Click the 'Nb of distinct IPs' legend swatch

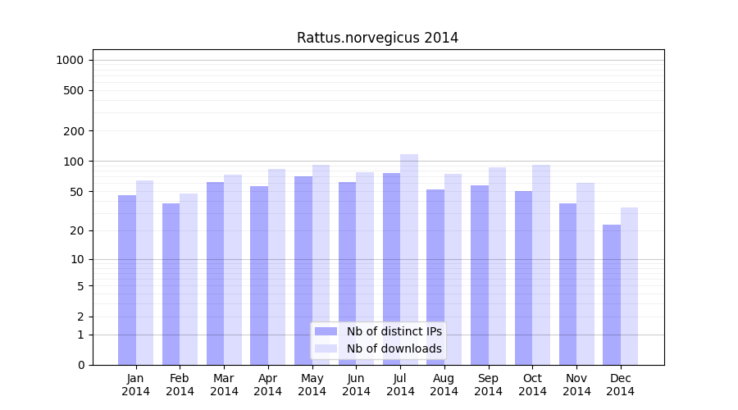tap(326, 331)
